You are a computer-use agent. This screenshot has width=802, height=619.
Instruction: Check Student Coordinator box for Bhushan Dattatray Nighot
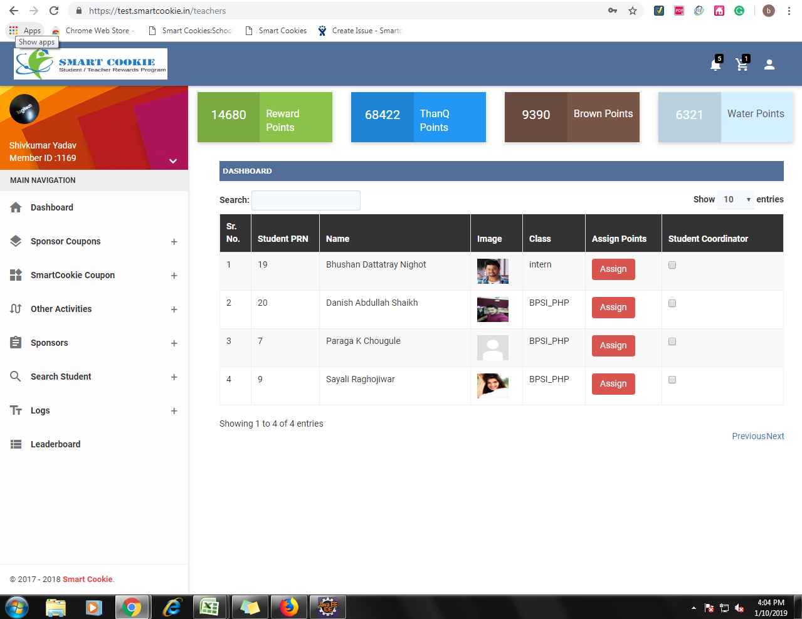tap(672, 265)
